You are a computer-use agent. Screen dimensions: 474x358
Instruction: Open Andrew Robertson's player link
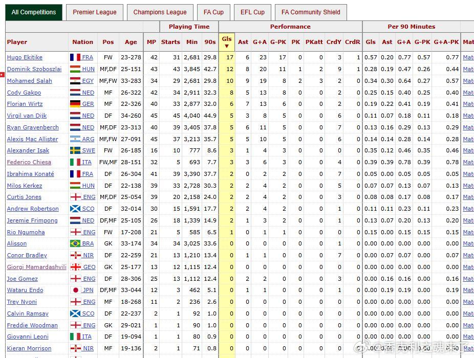click(x=33, y=209)
